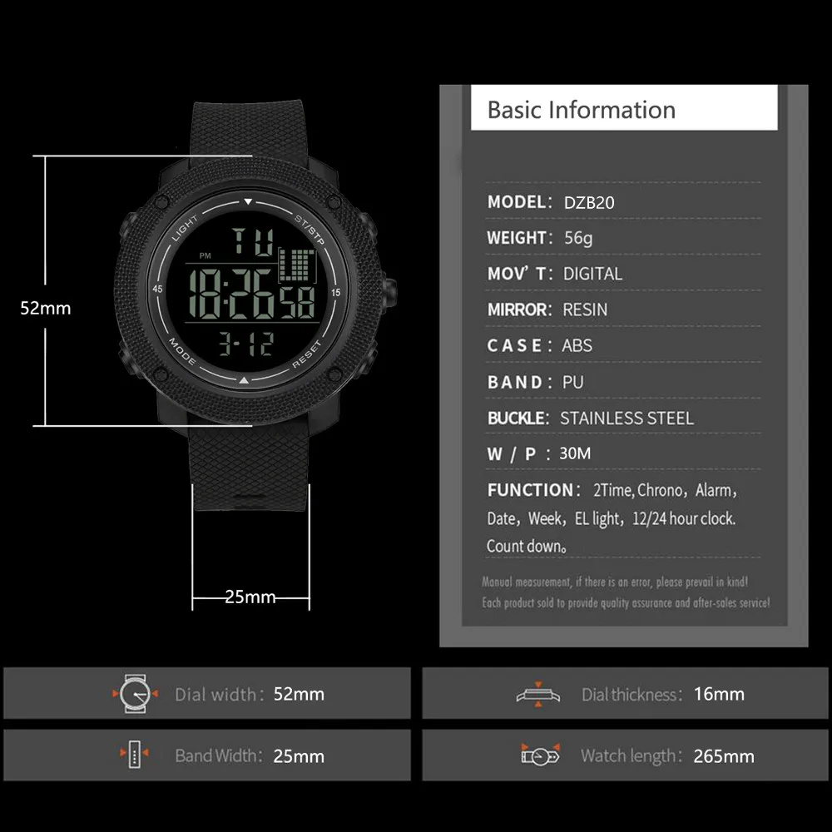
Task: Select the MIRROR value RESIN
Action: [x=585, y=310]
